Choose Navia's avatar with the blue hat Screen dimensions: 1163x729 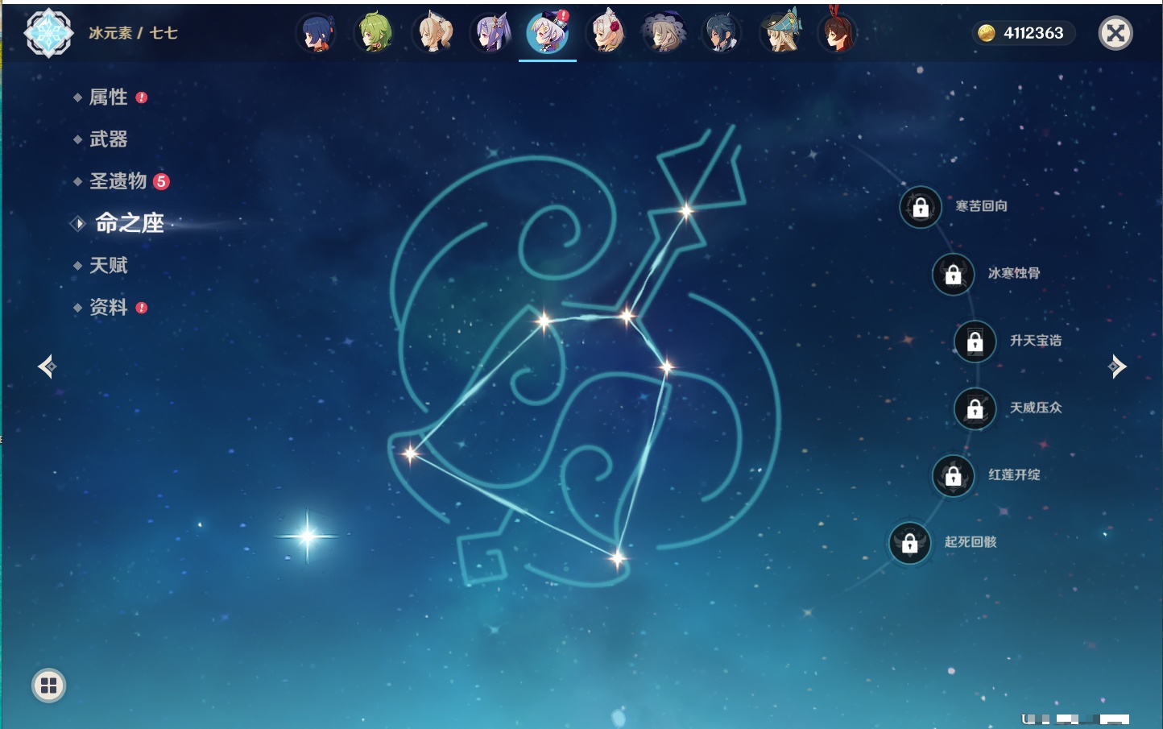click(780, 33)
